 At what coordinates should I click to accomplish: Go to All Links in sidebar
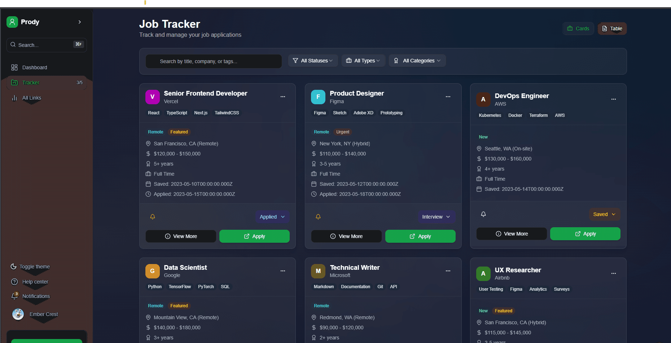point(31,98)
